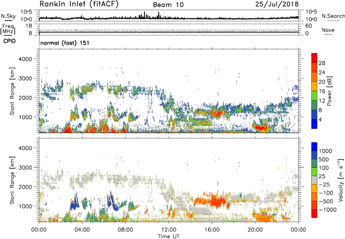This screenshot has height=239, width=345.
Task: Click the blue top segment of velocity colorbar
Action: (x=314, y=147)
